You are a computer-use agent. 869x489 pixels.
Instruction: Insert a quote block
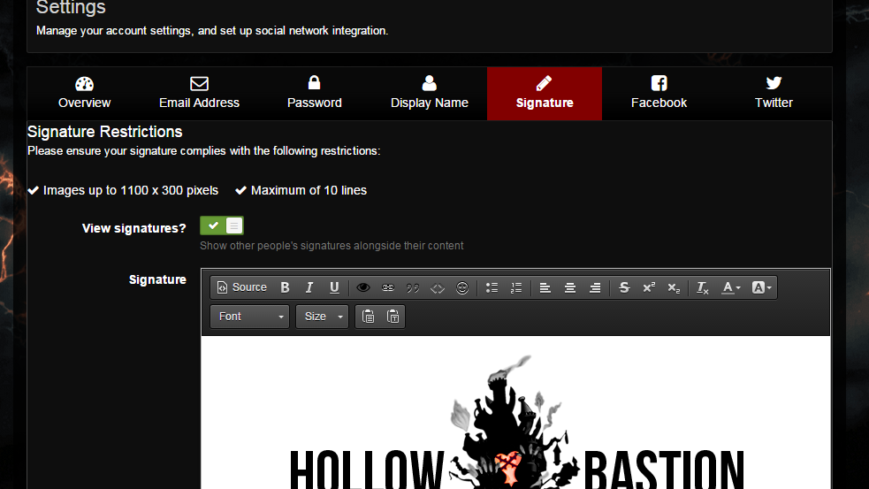pos(412,287)
